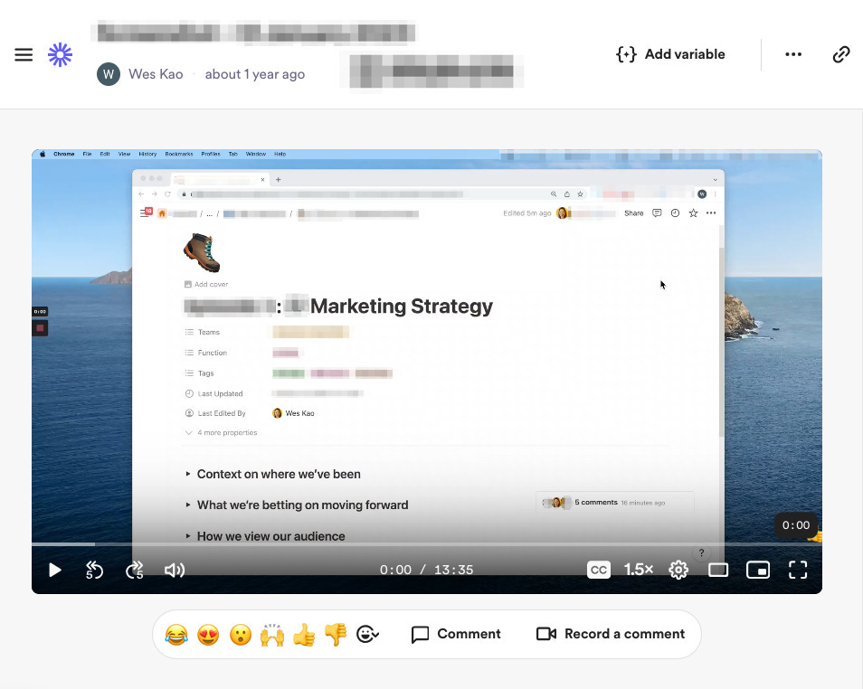
Task: Click Add cover on Notion page
Action: pos(206,285)
